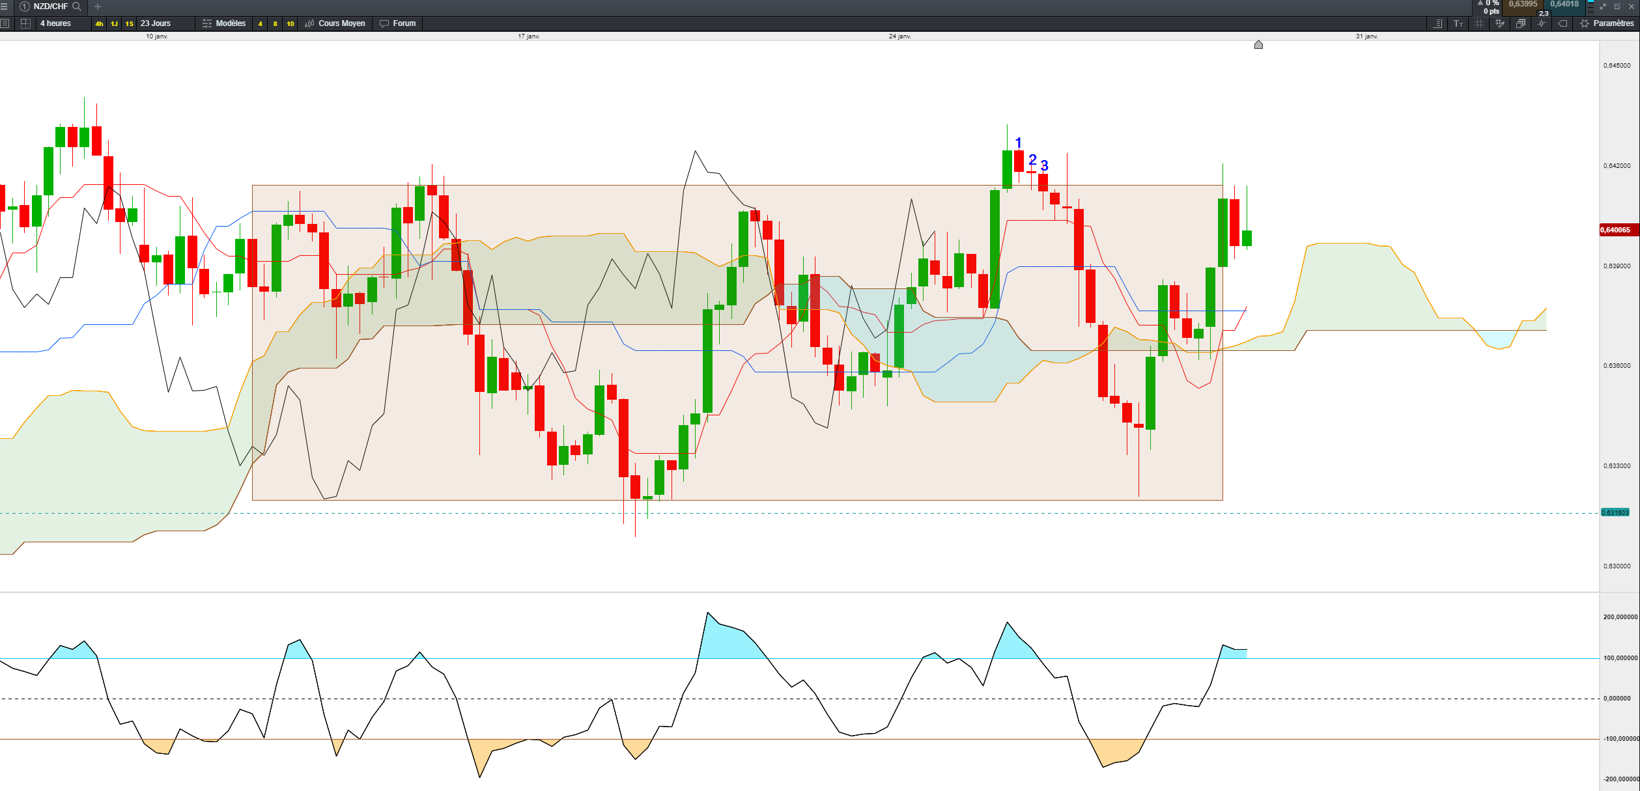Open the Cours Moyen price type dropdown
Viewport: 1640px width, 791px height.
[335, 23]
